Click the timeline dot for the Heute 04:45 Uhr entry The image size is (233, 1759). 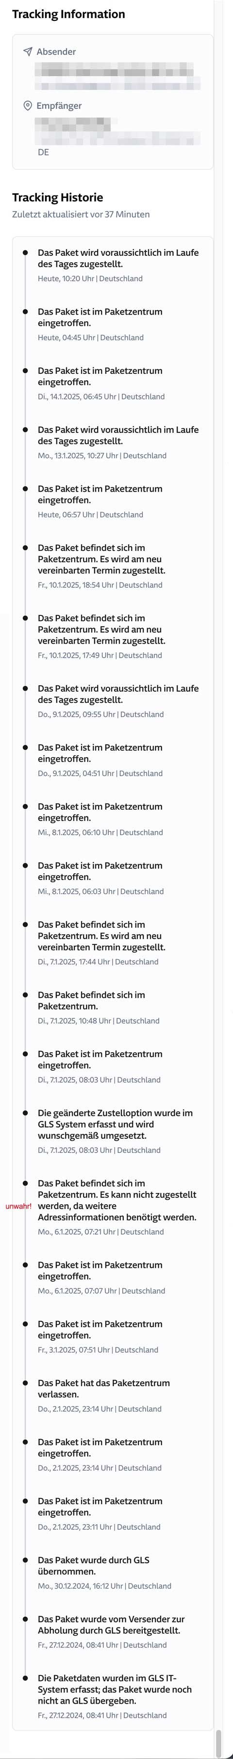pyautogui.click(x=25, y=312)
